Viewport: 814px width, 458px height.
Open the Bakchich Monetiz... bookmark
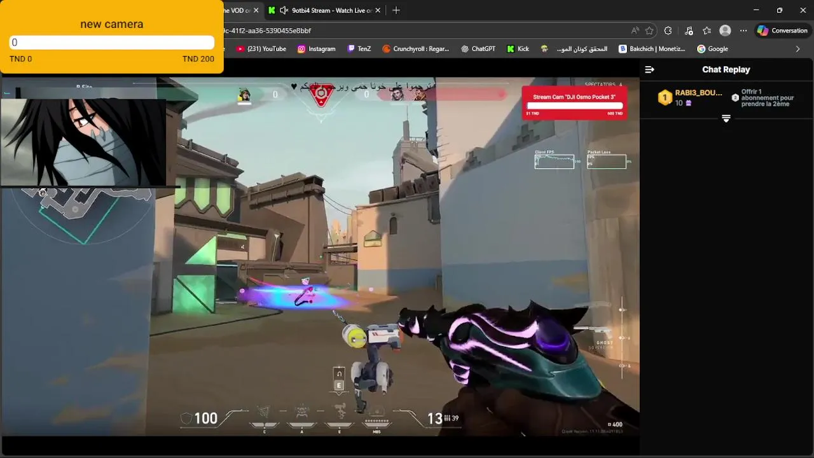[652, 48]
